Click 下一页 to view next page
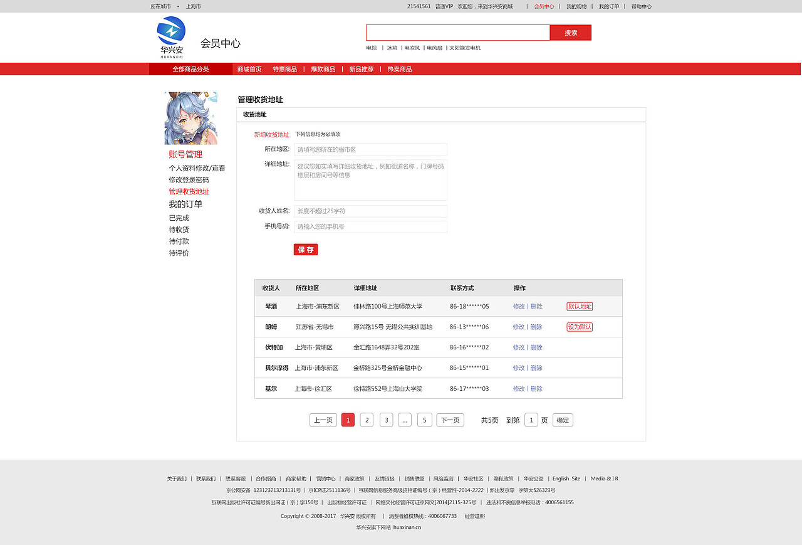This screenshot has width=802, height=545. point(450,420)
